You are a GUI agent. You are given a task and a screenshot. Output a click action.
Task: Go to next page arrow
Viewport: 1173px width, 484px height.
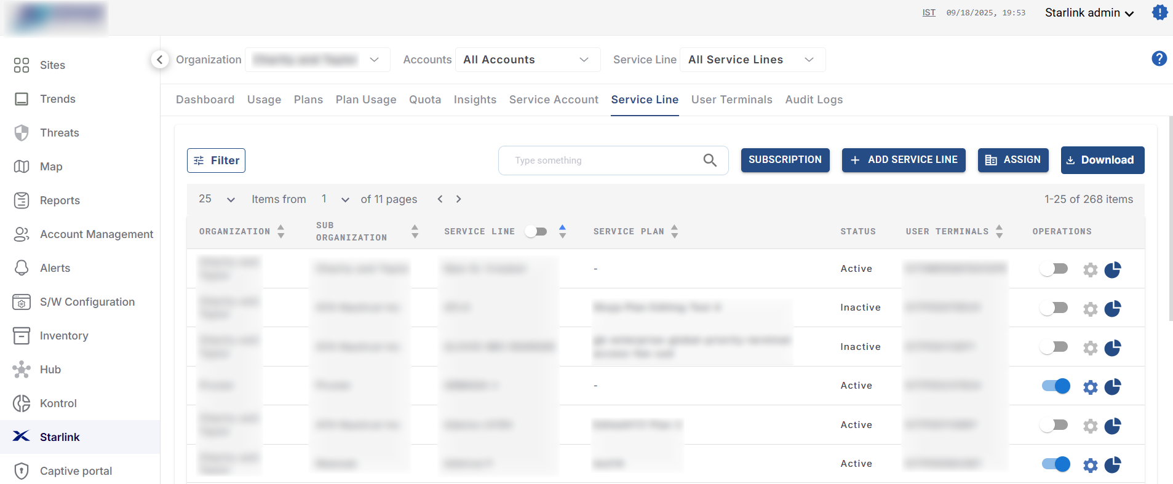tap(458, 199)
